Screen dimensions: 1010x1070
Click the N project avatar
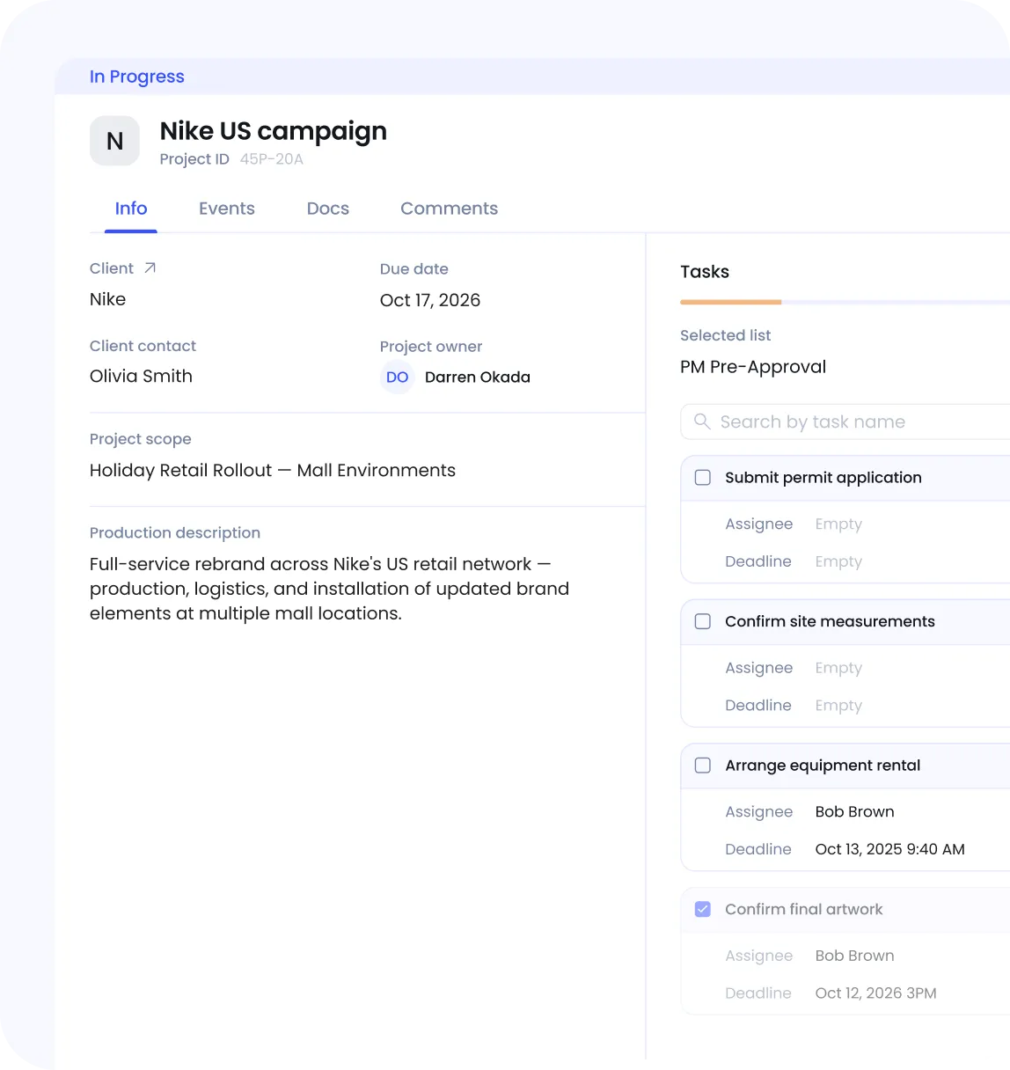(114, 141)
